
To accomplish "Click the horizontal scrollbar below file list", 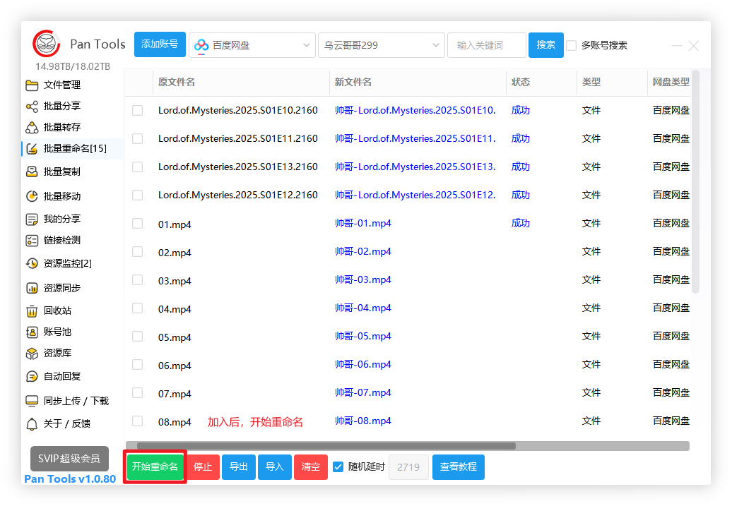I will [x=326, y=446].
